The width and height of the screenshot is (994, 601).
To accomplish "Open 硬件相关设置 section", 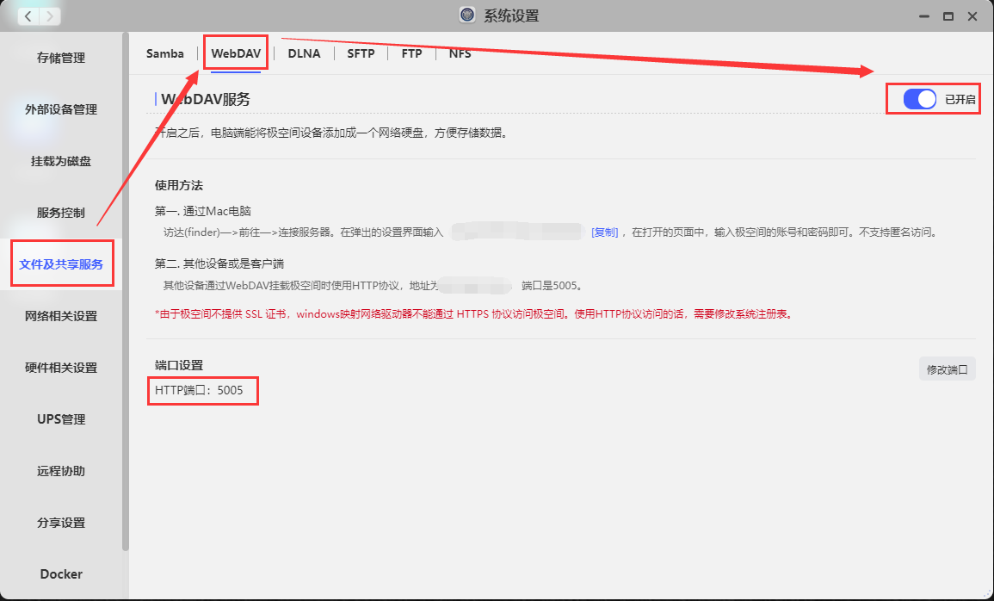I will click(x=61, y=368).
